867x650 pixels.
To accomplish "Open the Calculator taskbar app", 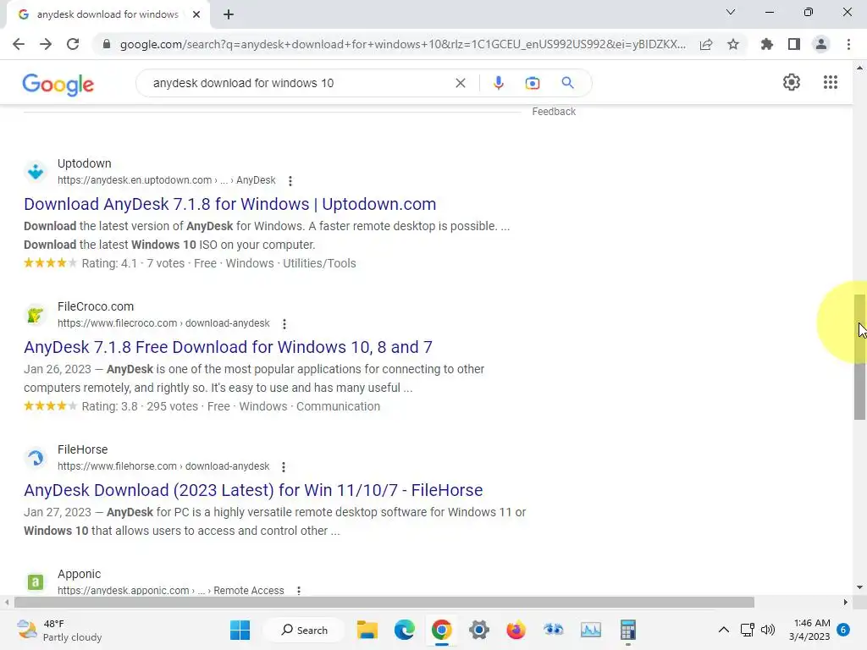I will coord(627,630).
